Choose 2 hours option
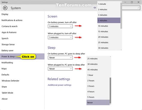The image size is (142, 110). pyautogui.click(x=98, y=81)
